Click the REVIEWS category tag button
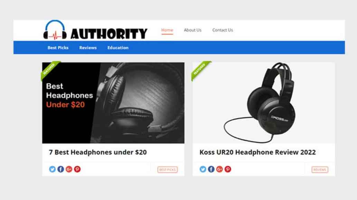The height and width of the screenshot is (200, 357). [320, 170]
